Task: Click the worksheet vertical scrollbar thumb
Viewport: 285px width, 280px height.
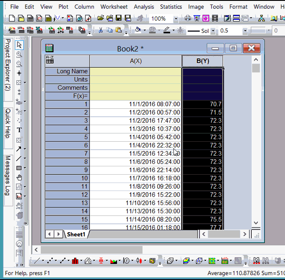Action: (256, 68)
